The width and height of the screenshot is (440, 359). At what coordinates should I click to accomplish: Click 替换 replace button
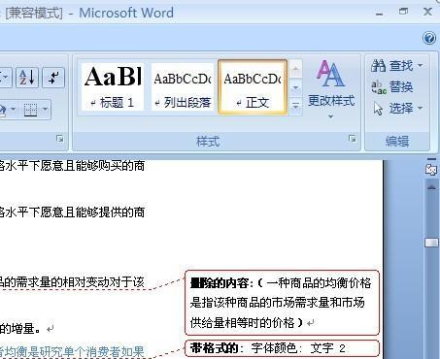392,87
